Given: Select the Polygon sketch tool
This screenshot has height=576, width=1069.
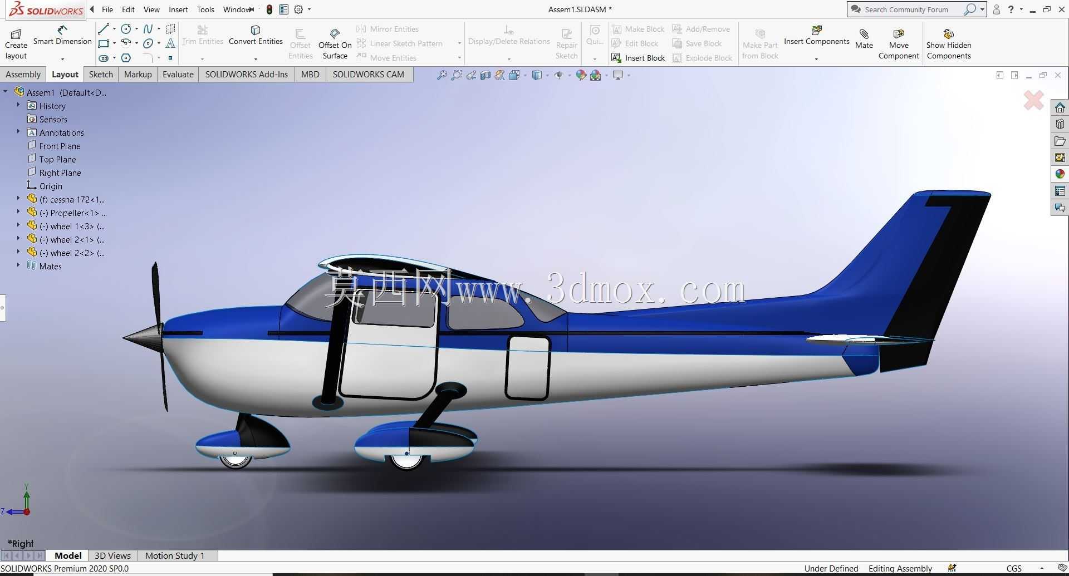Looking at the screenshot, I should [x=126, y=58].
